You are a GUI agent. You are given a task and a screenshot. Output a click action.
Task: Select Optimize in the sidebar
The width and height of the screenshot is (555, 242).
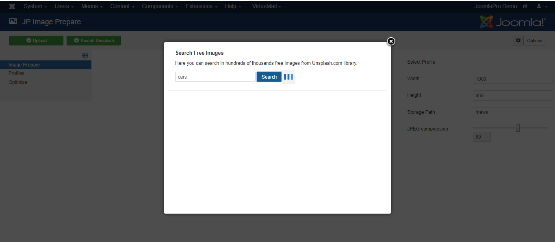18,82
